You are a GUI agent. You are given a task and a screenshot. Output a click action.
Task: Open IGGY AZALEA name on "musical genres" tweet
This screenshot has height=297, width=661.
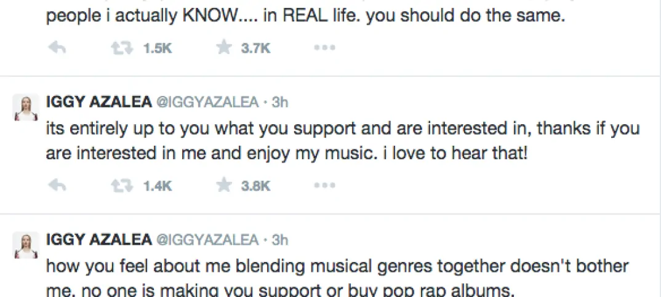click(x=99, y=239)
